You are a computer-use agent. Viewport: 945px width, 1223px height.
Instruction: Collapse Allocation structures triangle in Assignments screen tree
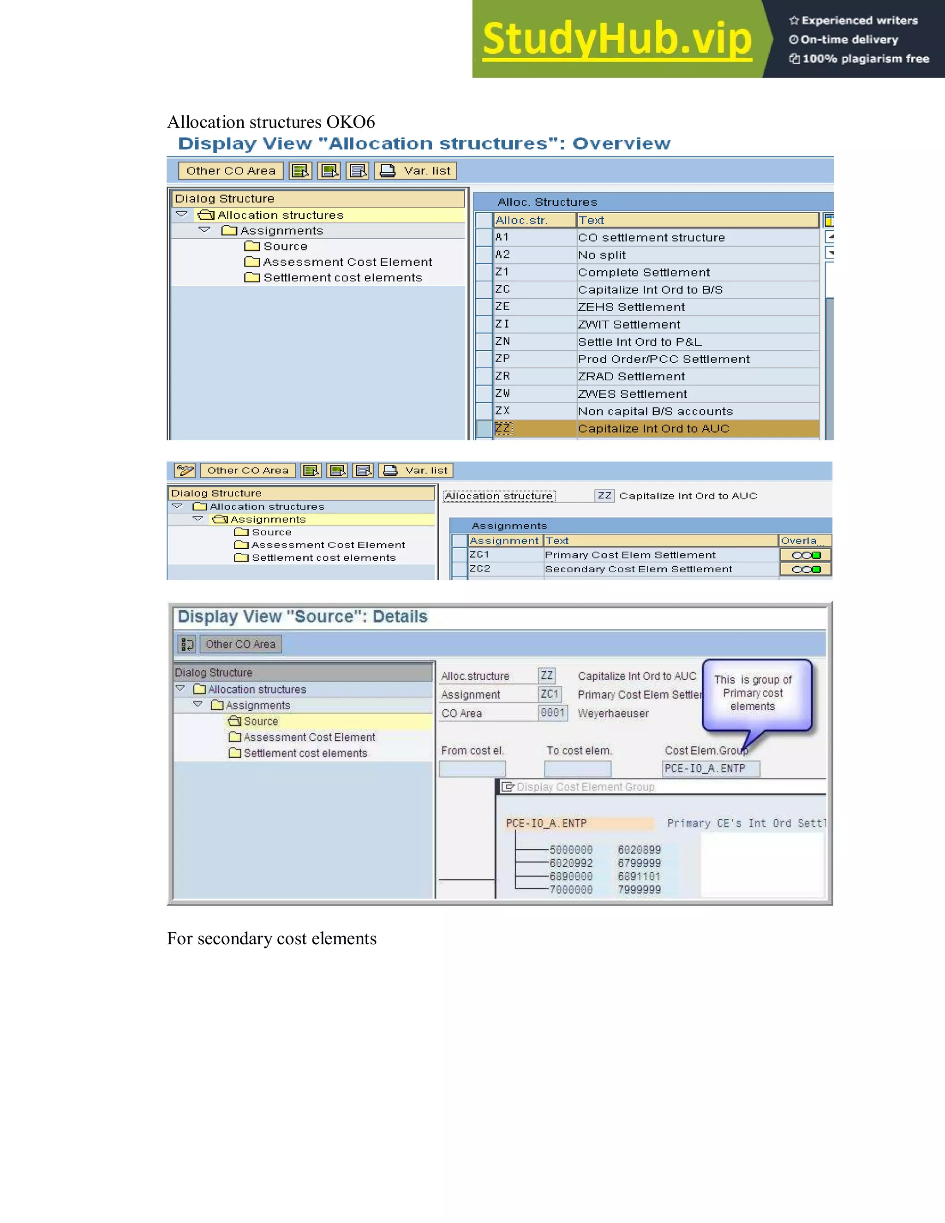click(x=178, y=506)
